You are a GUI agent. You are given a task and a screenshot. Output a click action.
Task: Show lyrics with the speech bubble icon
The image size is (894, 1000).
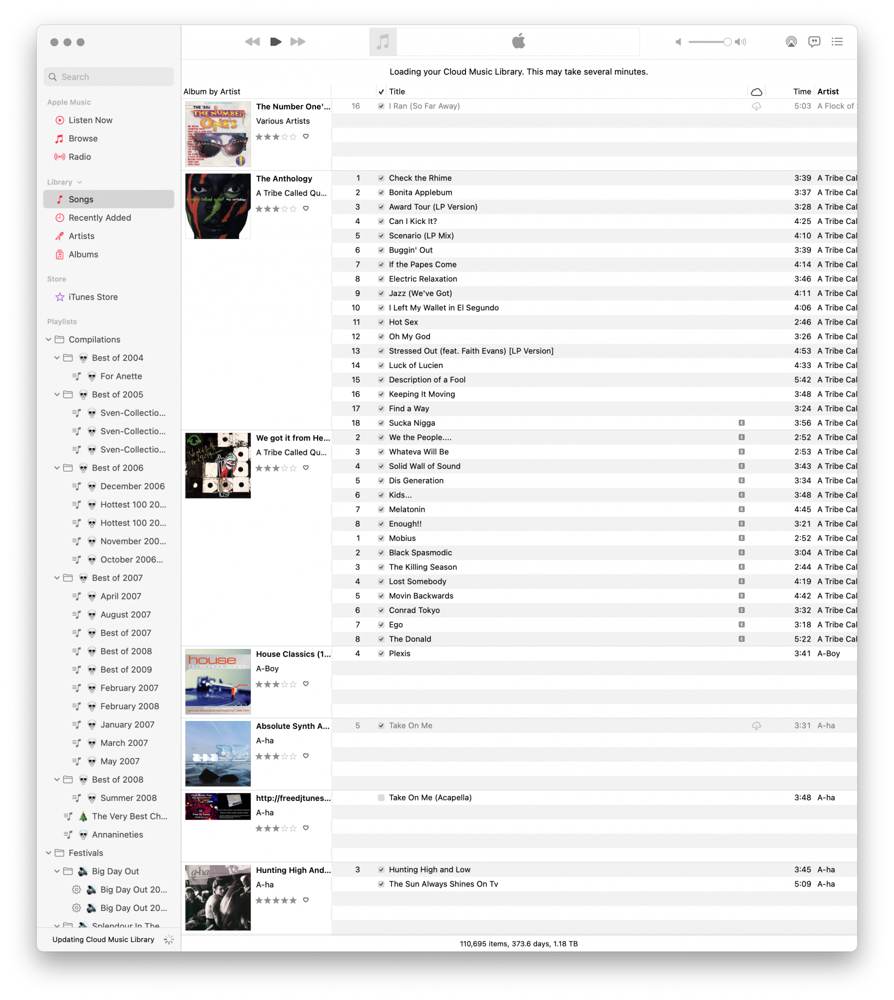point(814,42)
